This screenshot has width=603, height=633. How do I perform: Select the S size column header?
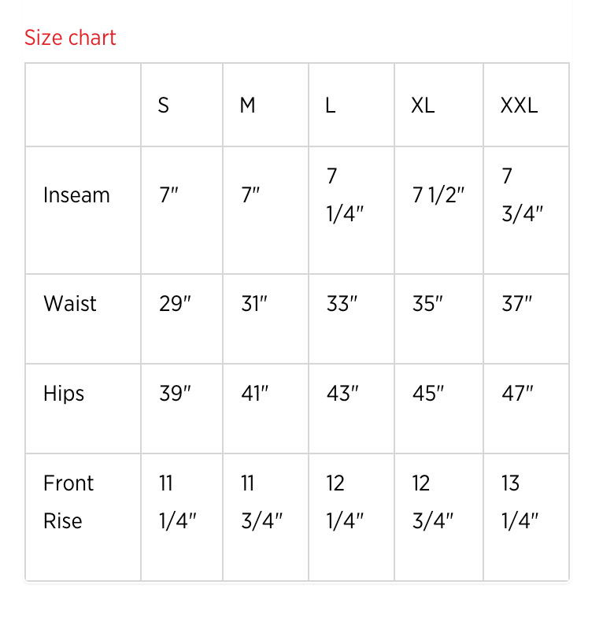point(164,105)
